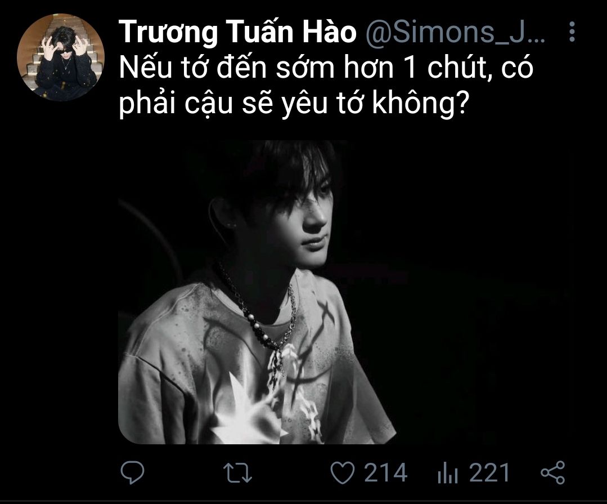This screenshot has height=504, width=607.
Task: Click the text 'phải cậu sẽ yêu tớ không?'
Action: [294, 104]
